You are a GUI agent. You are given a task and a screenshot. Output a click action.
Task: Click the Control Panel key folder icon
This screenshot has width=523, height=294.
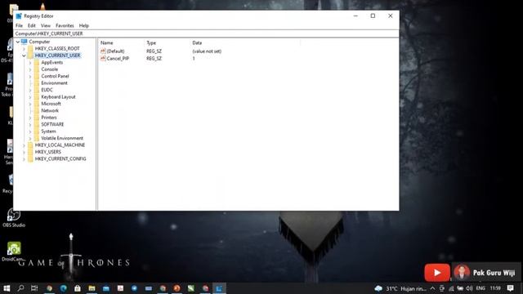(x=37, y=76)
